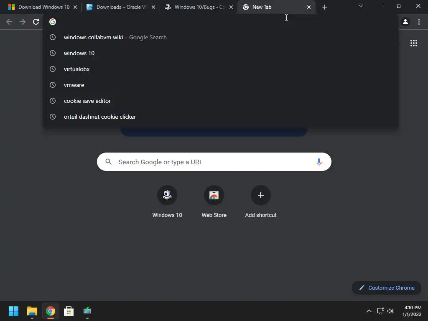Select 'cookie save editor' suggestion

click(x=221, y=101)
